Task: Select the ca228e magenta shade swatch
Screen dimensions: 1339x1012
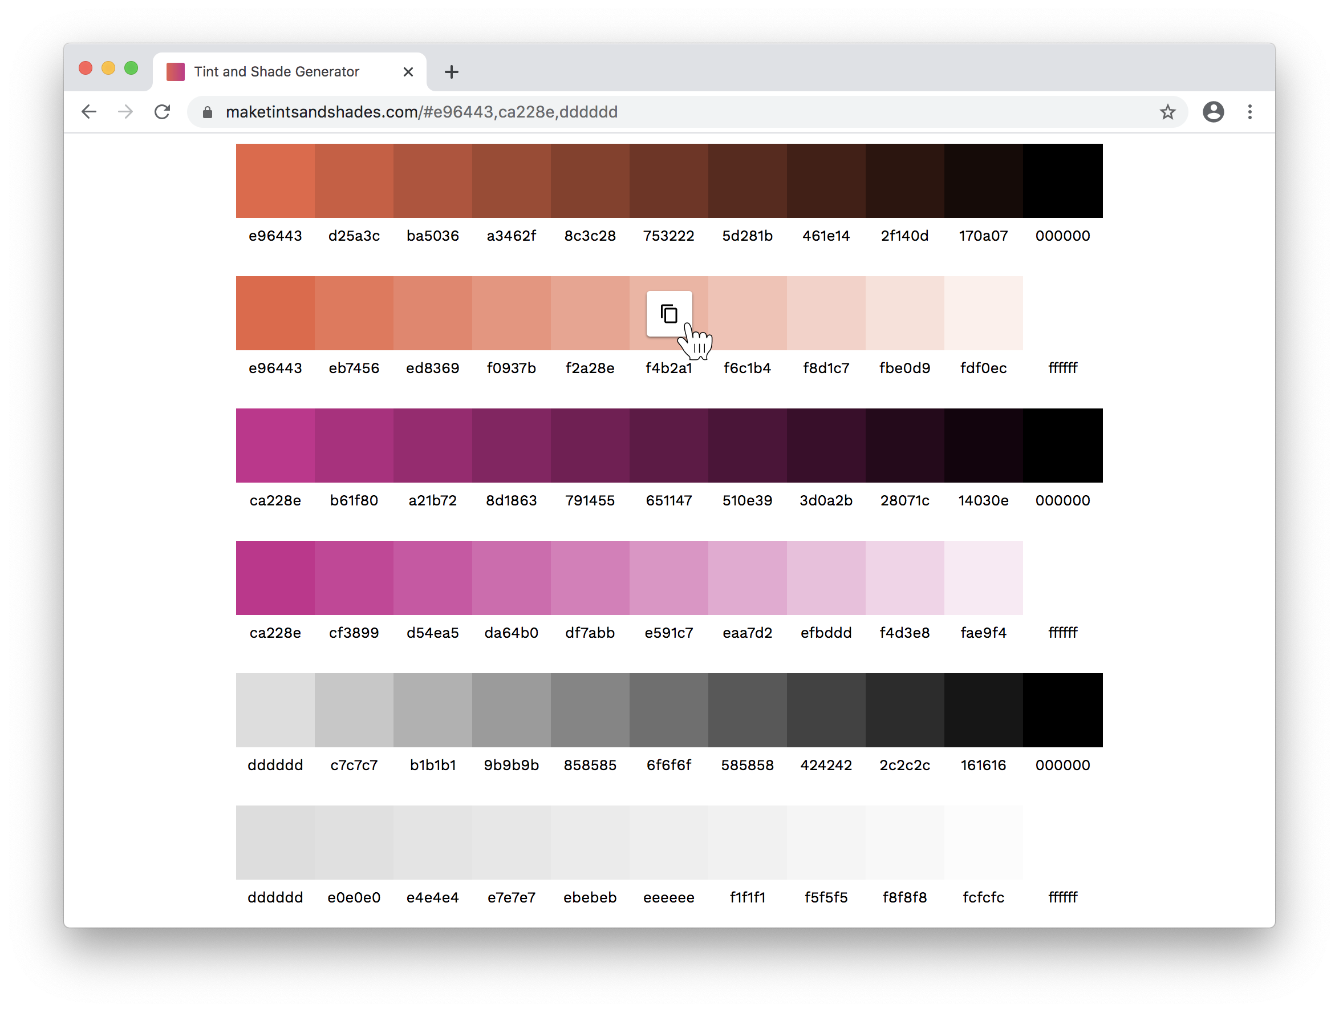Action: 275,445
